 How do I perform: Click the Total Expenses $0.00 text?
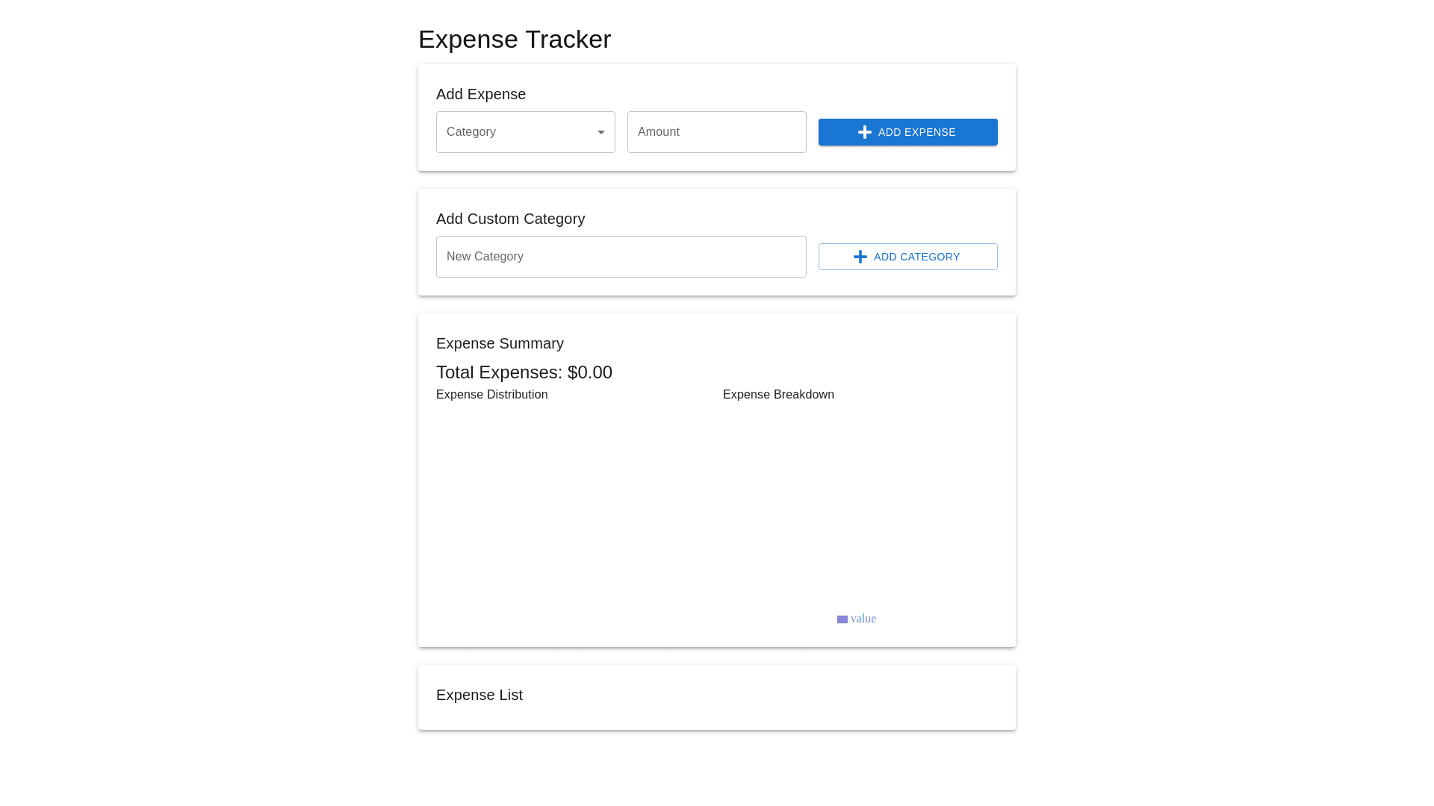pyautogui.click(x=524, y=372)
